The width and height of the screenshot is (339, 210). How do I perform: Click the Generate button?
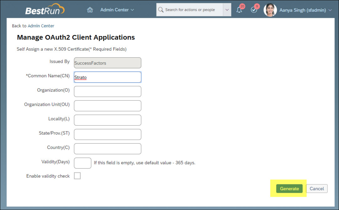pyautogui.click(x=289, y=188)
